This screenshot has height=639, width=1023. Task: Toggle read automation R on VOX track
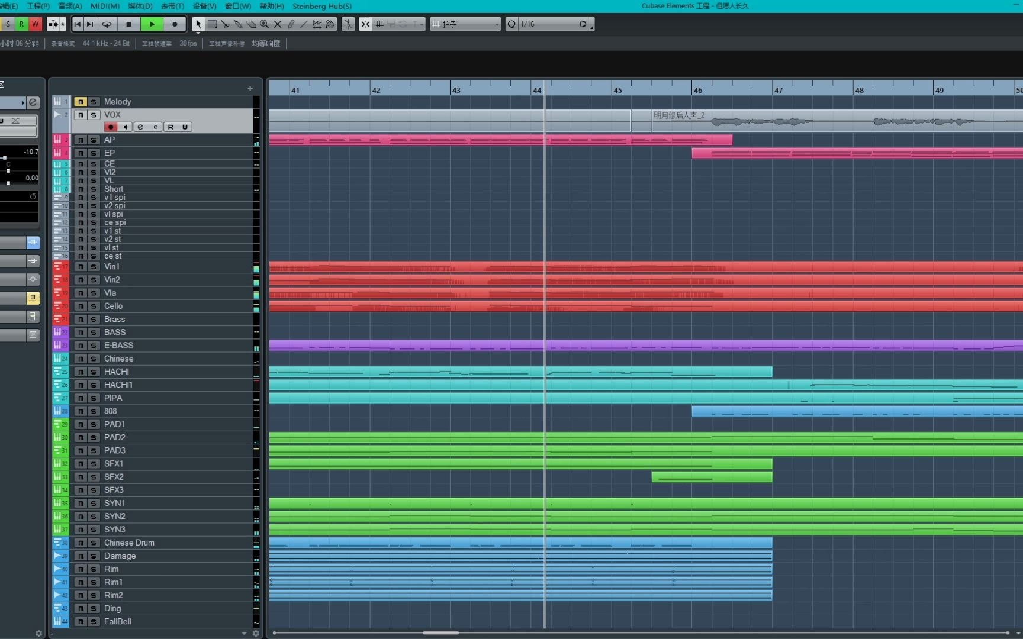coord(170,127)
